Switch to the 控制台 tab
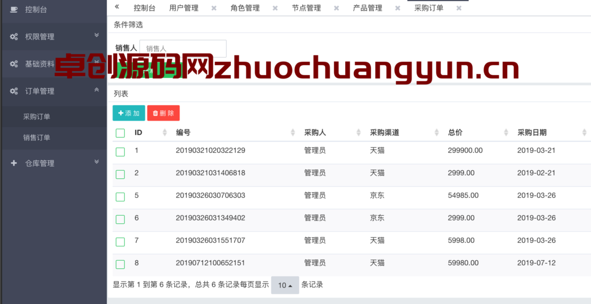Screen dimensions: 591x304 coord(144,8)
